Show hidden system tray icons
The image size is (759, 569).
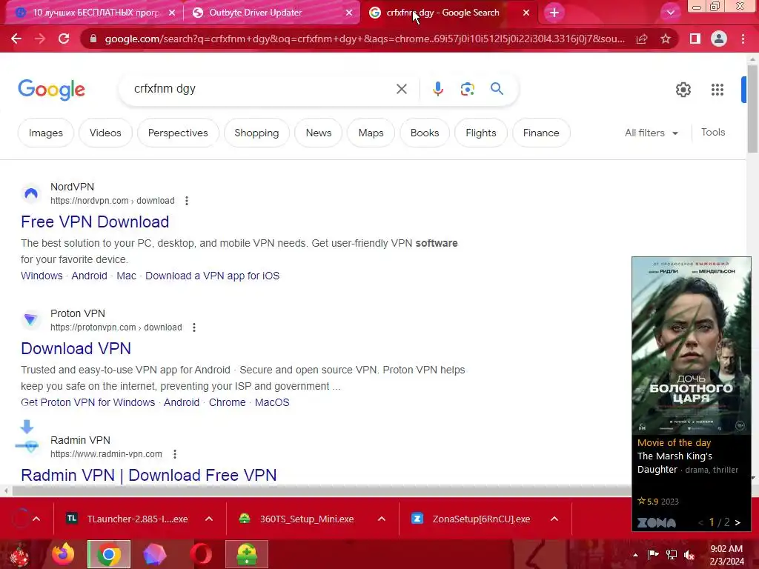click(x=635, y=555)
